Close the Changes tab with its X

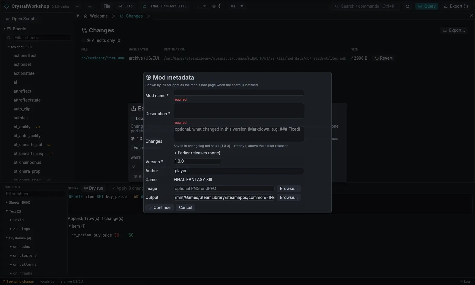[149, 16]
